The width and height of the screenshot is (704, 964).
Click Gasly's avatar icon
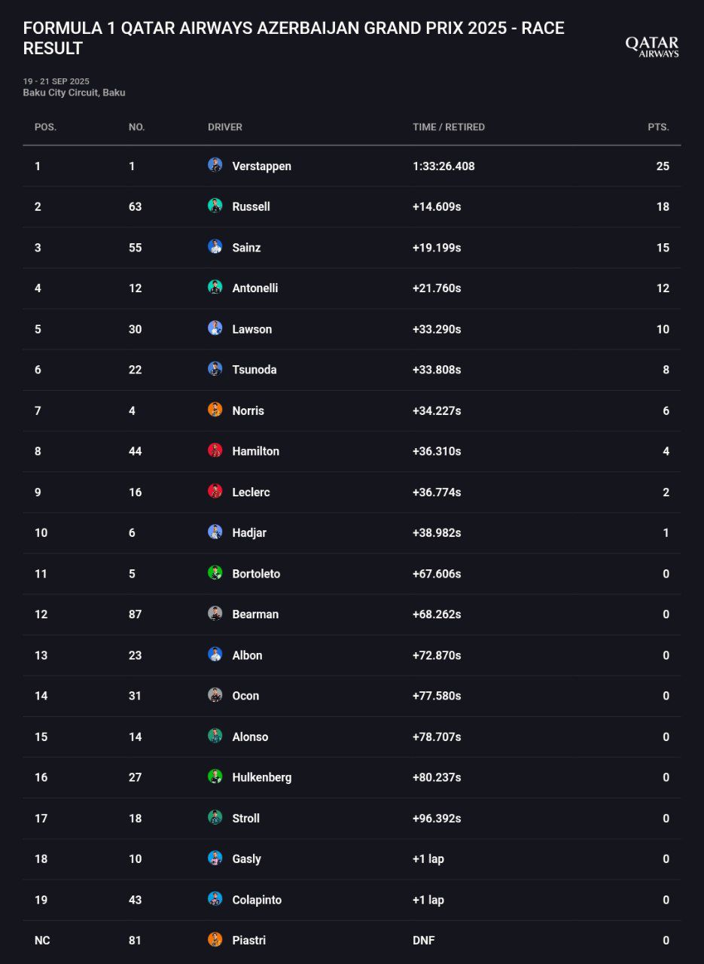coord(215,858)
